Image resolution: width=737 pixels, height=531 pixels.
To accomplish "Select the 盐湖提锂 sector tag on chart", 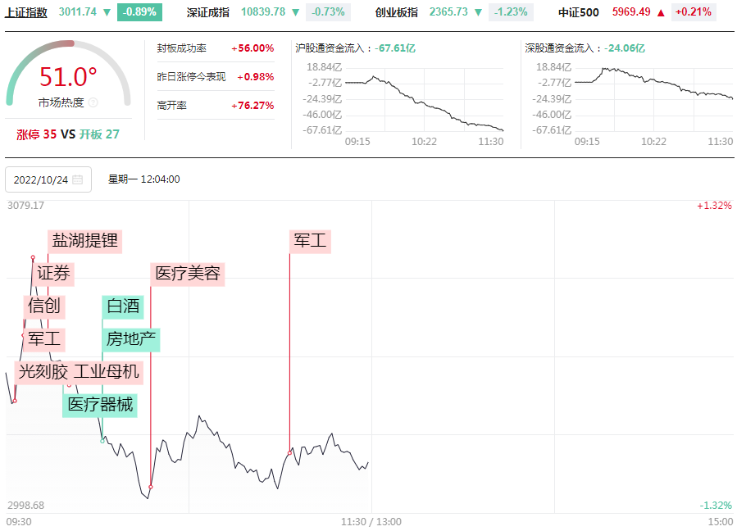I will [x=85, y=241].
